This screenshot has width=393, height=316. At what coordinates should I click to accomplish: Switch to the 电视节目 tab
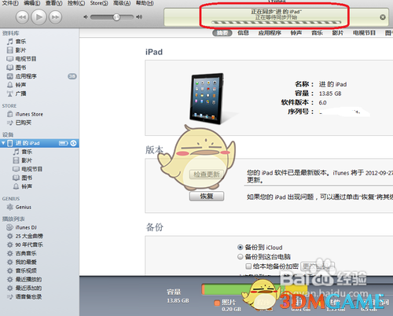[364, 33]
